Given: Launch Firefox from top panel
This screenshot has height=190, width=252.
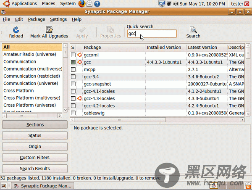Looking at the screenshot, I should (x=81, y=4).
